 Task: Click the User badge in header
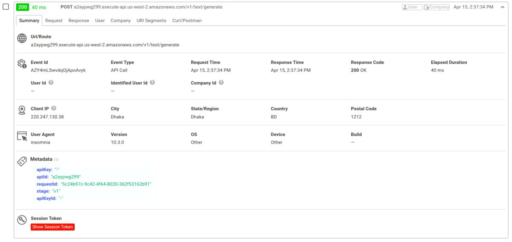pos(412,7)
